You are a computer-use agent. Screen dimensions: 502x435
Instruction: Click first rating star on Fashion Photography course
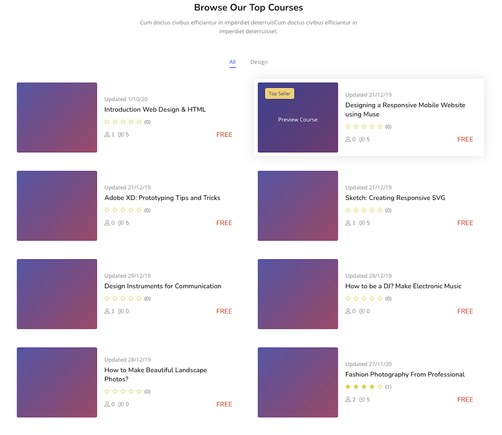348,387
